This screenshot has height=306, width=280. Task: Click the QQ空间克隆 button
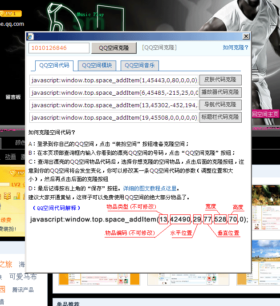[x=114, y=48]
